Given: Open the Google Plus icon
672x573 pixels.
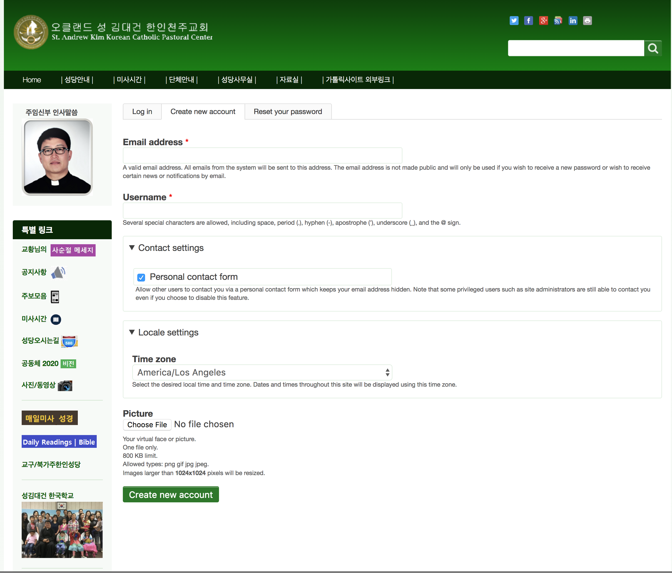Looking at the screenshot, I should (543, 21).
